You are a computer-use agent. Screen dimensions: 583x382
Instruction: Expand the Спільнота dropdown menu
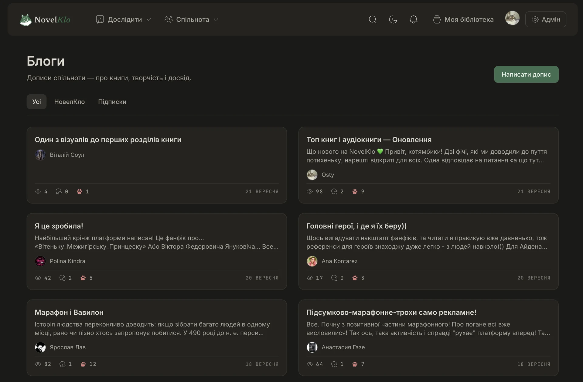coord(192,19)
